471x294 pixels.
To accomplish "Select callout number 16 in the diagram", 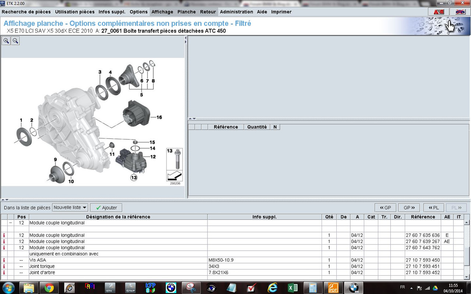I will (159, 118).
